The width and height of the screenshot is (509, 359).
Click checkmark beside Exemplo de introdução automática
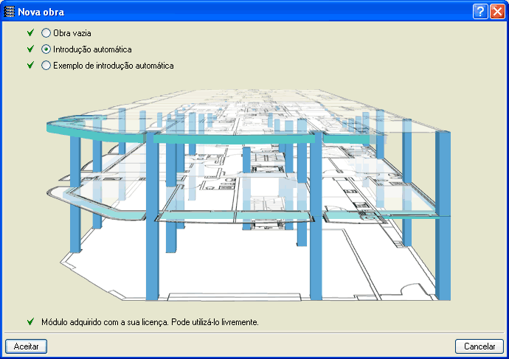(30, 65)
